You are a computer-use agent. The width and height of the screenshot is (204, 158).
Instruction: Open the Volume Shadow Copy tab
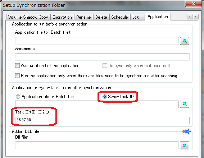coord(28,17)
